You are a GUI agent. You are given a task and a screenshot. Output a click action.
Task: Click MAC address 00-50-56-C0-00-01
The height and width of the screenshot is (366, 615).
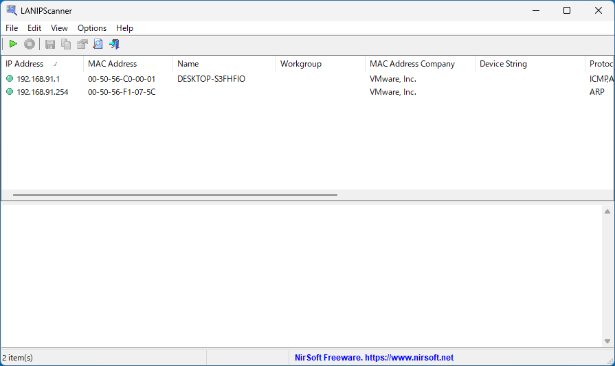click(122, 79)
